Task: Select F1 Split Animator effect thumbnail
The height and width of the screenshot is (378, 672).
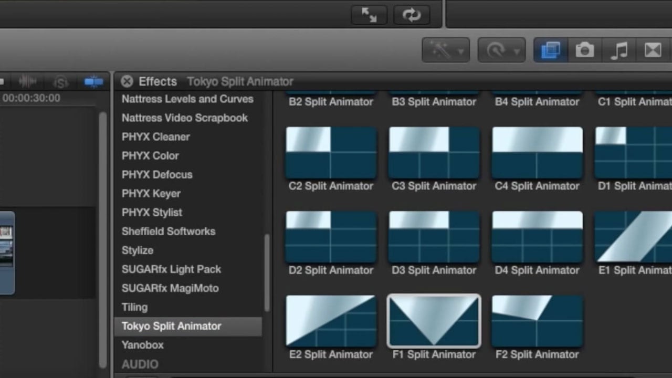Action: pyautogui.click(x=434, y=321)
